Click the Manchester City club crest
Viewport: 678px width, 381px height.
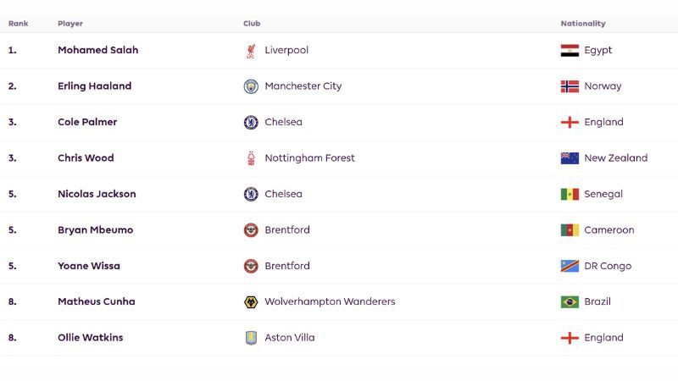coord(251,86)
